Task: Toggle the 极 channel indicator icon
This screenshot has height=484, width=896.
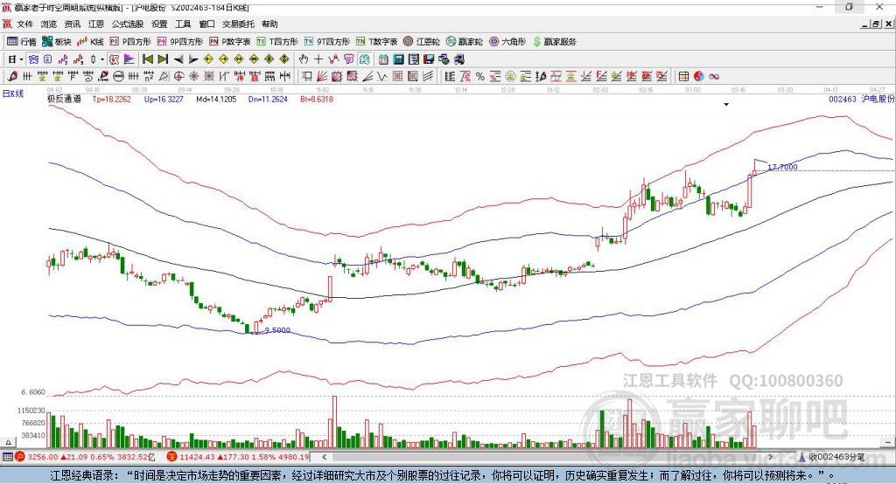Action: 115,59
